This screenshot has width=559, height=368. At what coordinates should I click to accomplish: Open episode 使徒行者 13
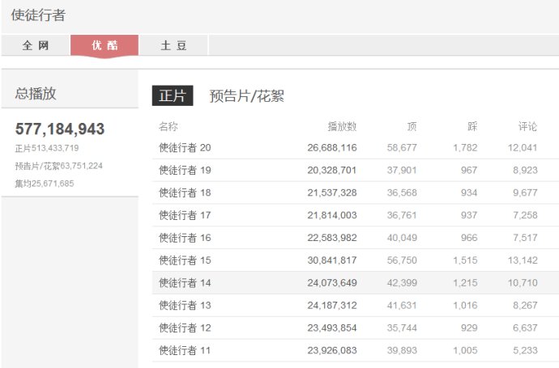(185, 306)
